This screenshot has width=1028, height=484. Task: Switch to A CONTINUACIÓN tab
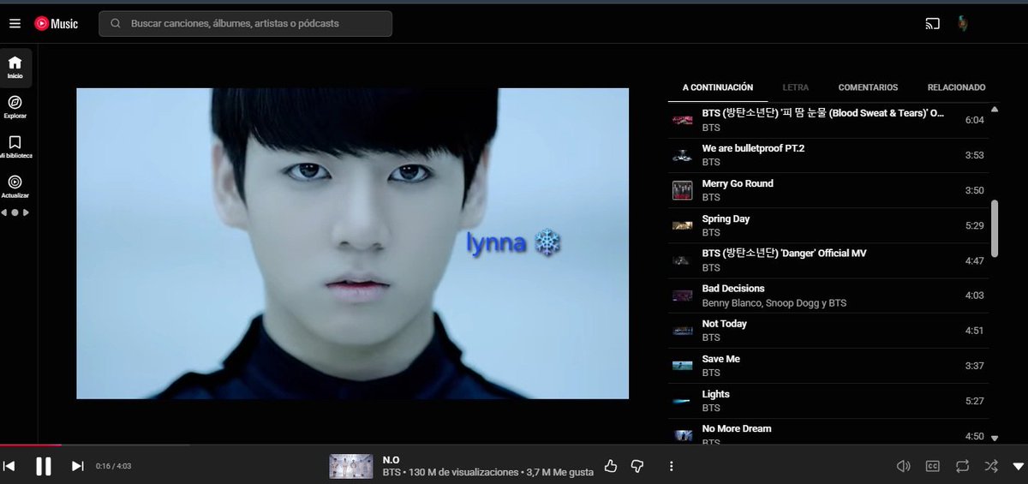718,87
